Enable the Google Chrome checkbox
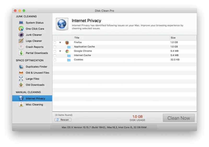 tap(55, 51)
